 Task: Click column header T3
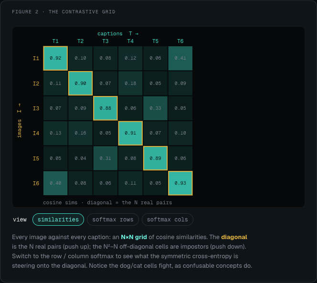click(106, 41)
